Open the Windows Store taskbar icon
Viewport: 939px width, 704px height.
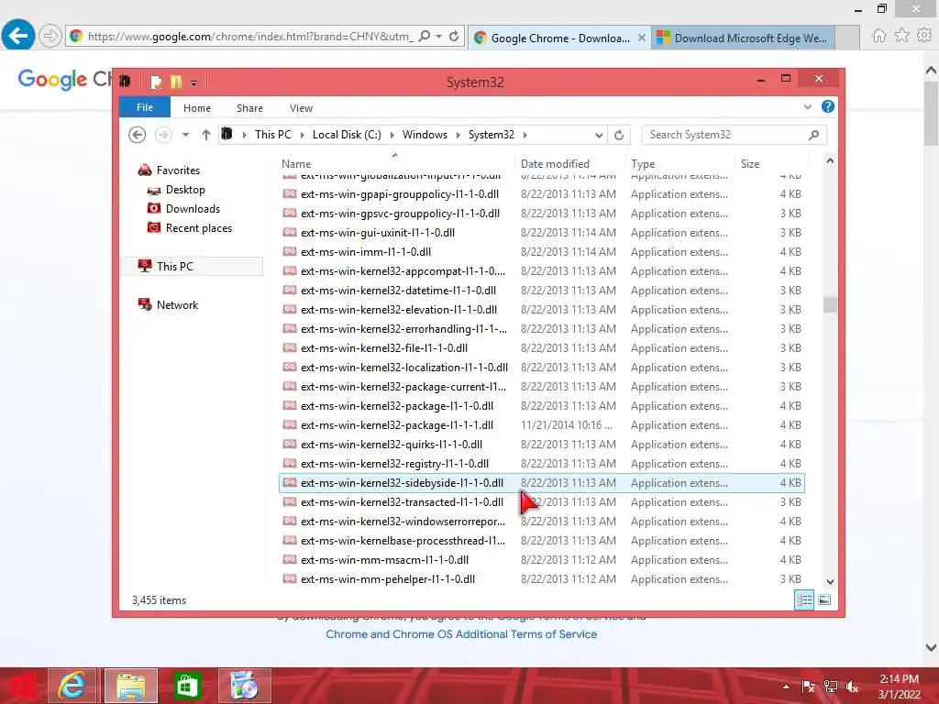[187, 686]
